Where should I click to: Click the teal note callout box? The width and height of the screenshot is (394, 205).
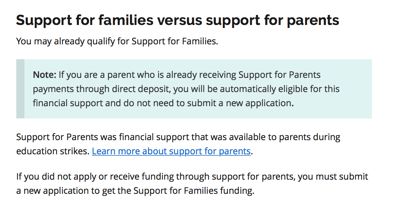194,89
